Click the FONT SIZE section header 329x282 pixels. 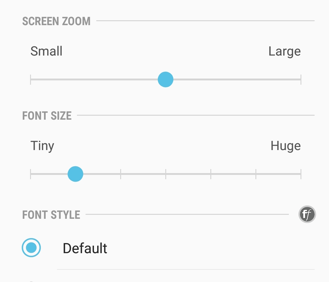47,116
